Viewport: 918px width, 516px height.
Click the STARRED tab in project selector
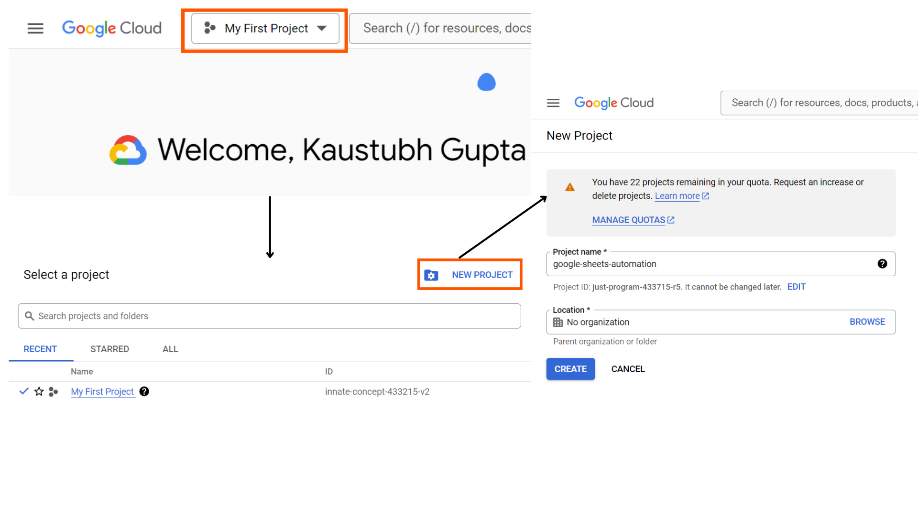pos(109,349)
